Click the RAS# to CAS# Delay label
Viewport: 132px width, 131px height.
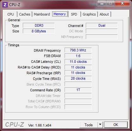(39, 67)
